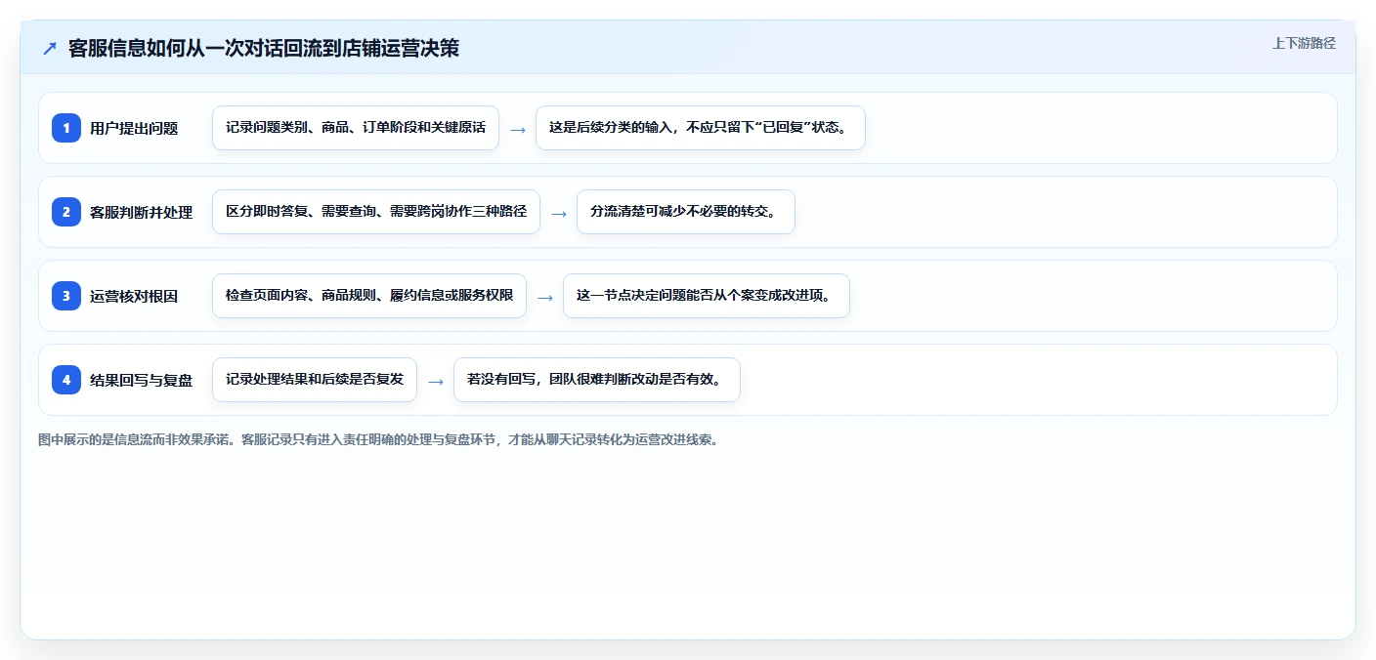Click the arrow in the 运营核对根因 row
Viewport: 1376px width, 660px height.
(x=545, y=297)
